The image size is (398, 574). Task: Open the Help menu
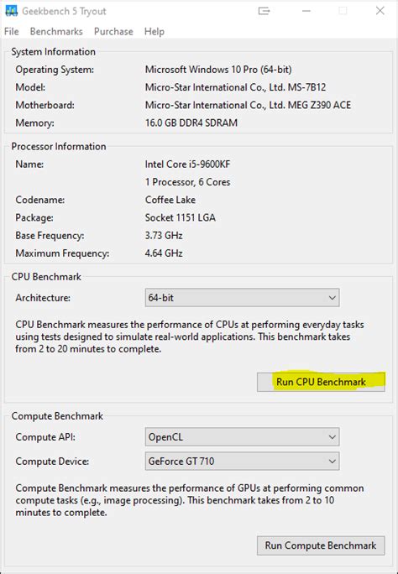click(154, 32)
